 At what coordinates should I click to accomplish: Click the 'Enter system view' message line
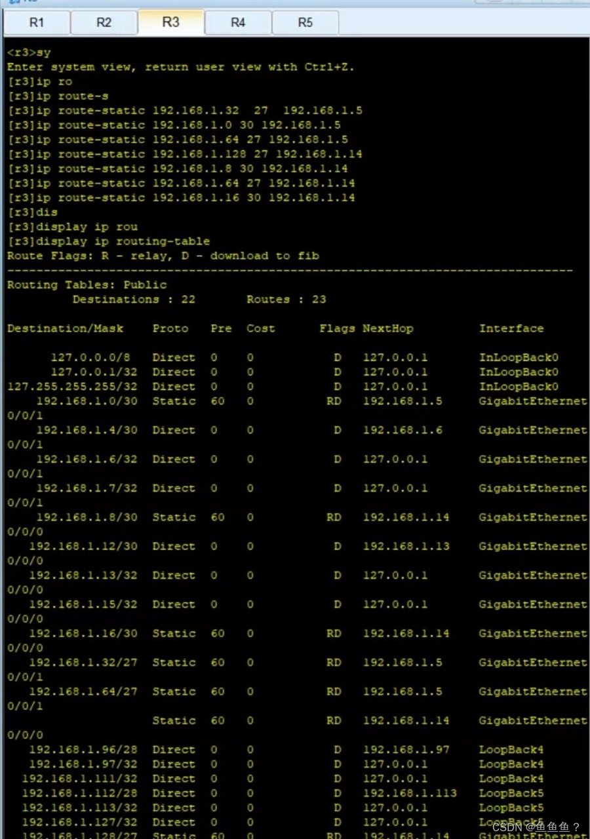tap(180, 67)
